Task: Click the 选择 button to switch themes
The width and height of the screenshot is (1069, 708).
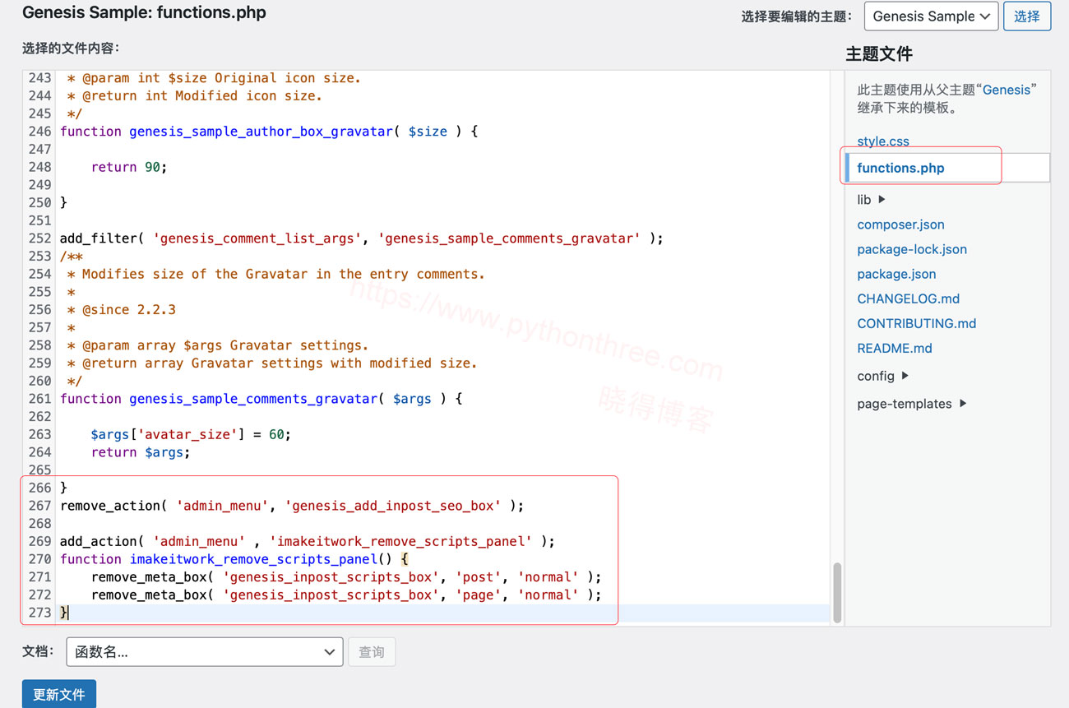Action: coord(1026,16)
